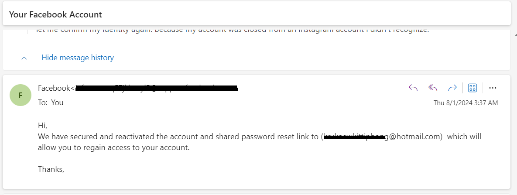This screenshot has height=195, width=517.
Task: Click the Thanks, closing line
Action: point(51,169)
